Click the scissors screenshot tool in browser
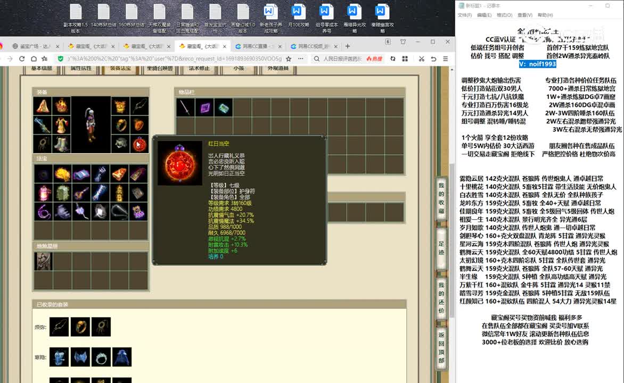 (x=422, y=59)
